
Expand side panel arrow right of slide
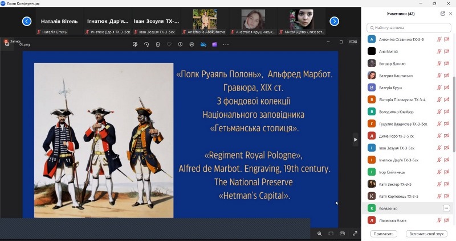tap(356, 139)
